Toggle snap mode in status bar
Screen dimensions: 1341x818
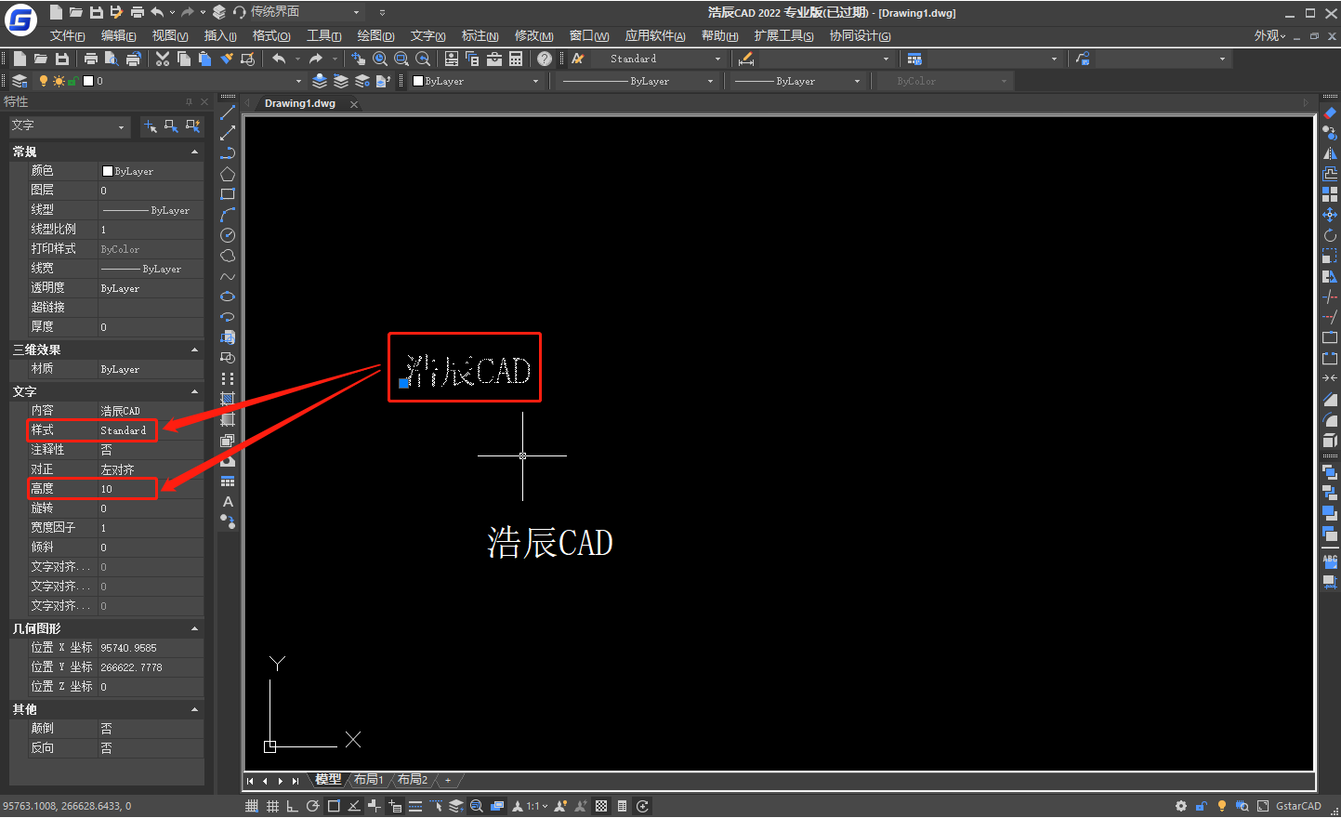pos(252,806)
